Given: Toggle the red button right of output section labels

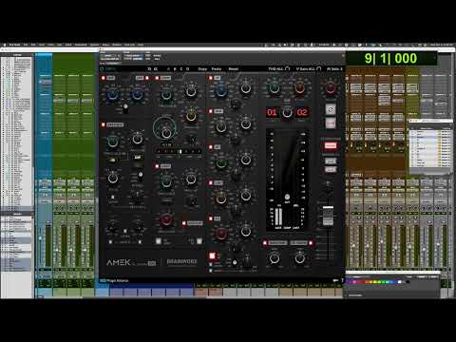Looking at the screenshot, I should [x=311, y=243].
